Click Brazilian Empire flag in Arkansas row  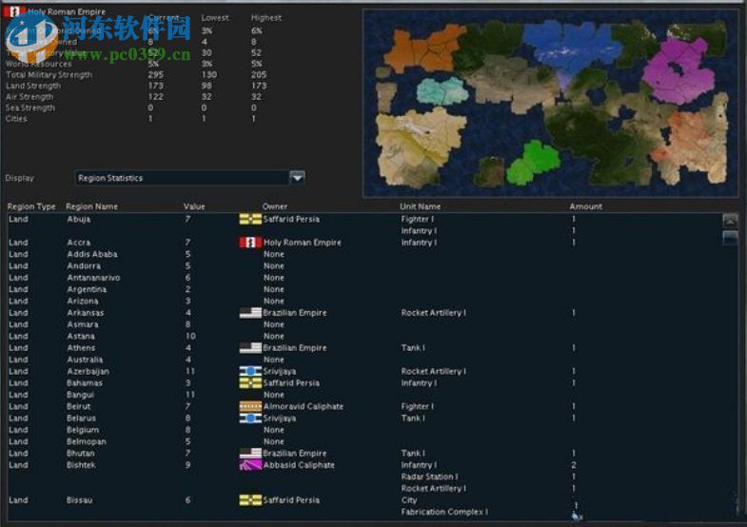pos(250,313)
